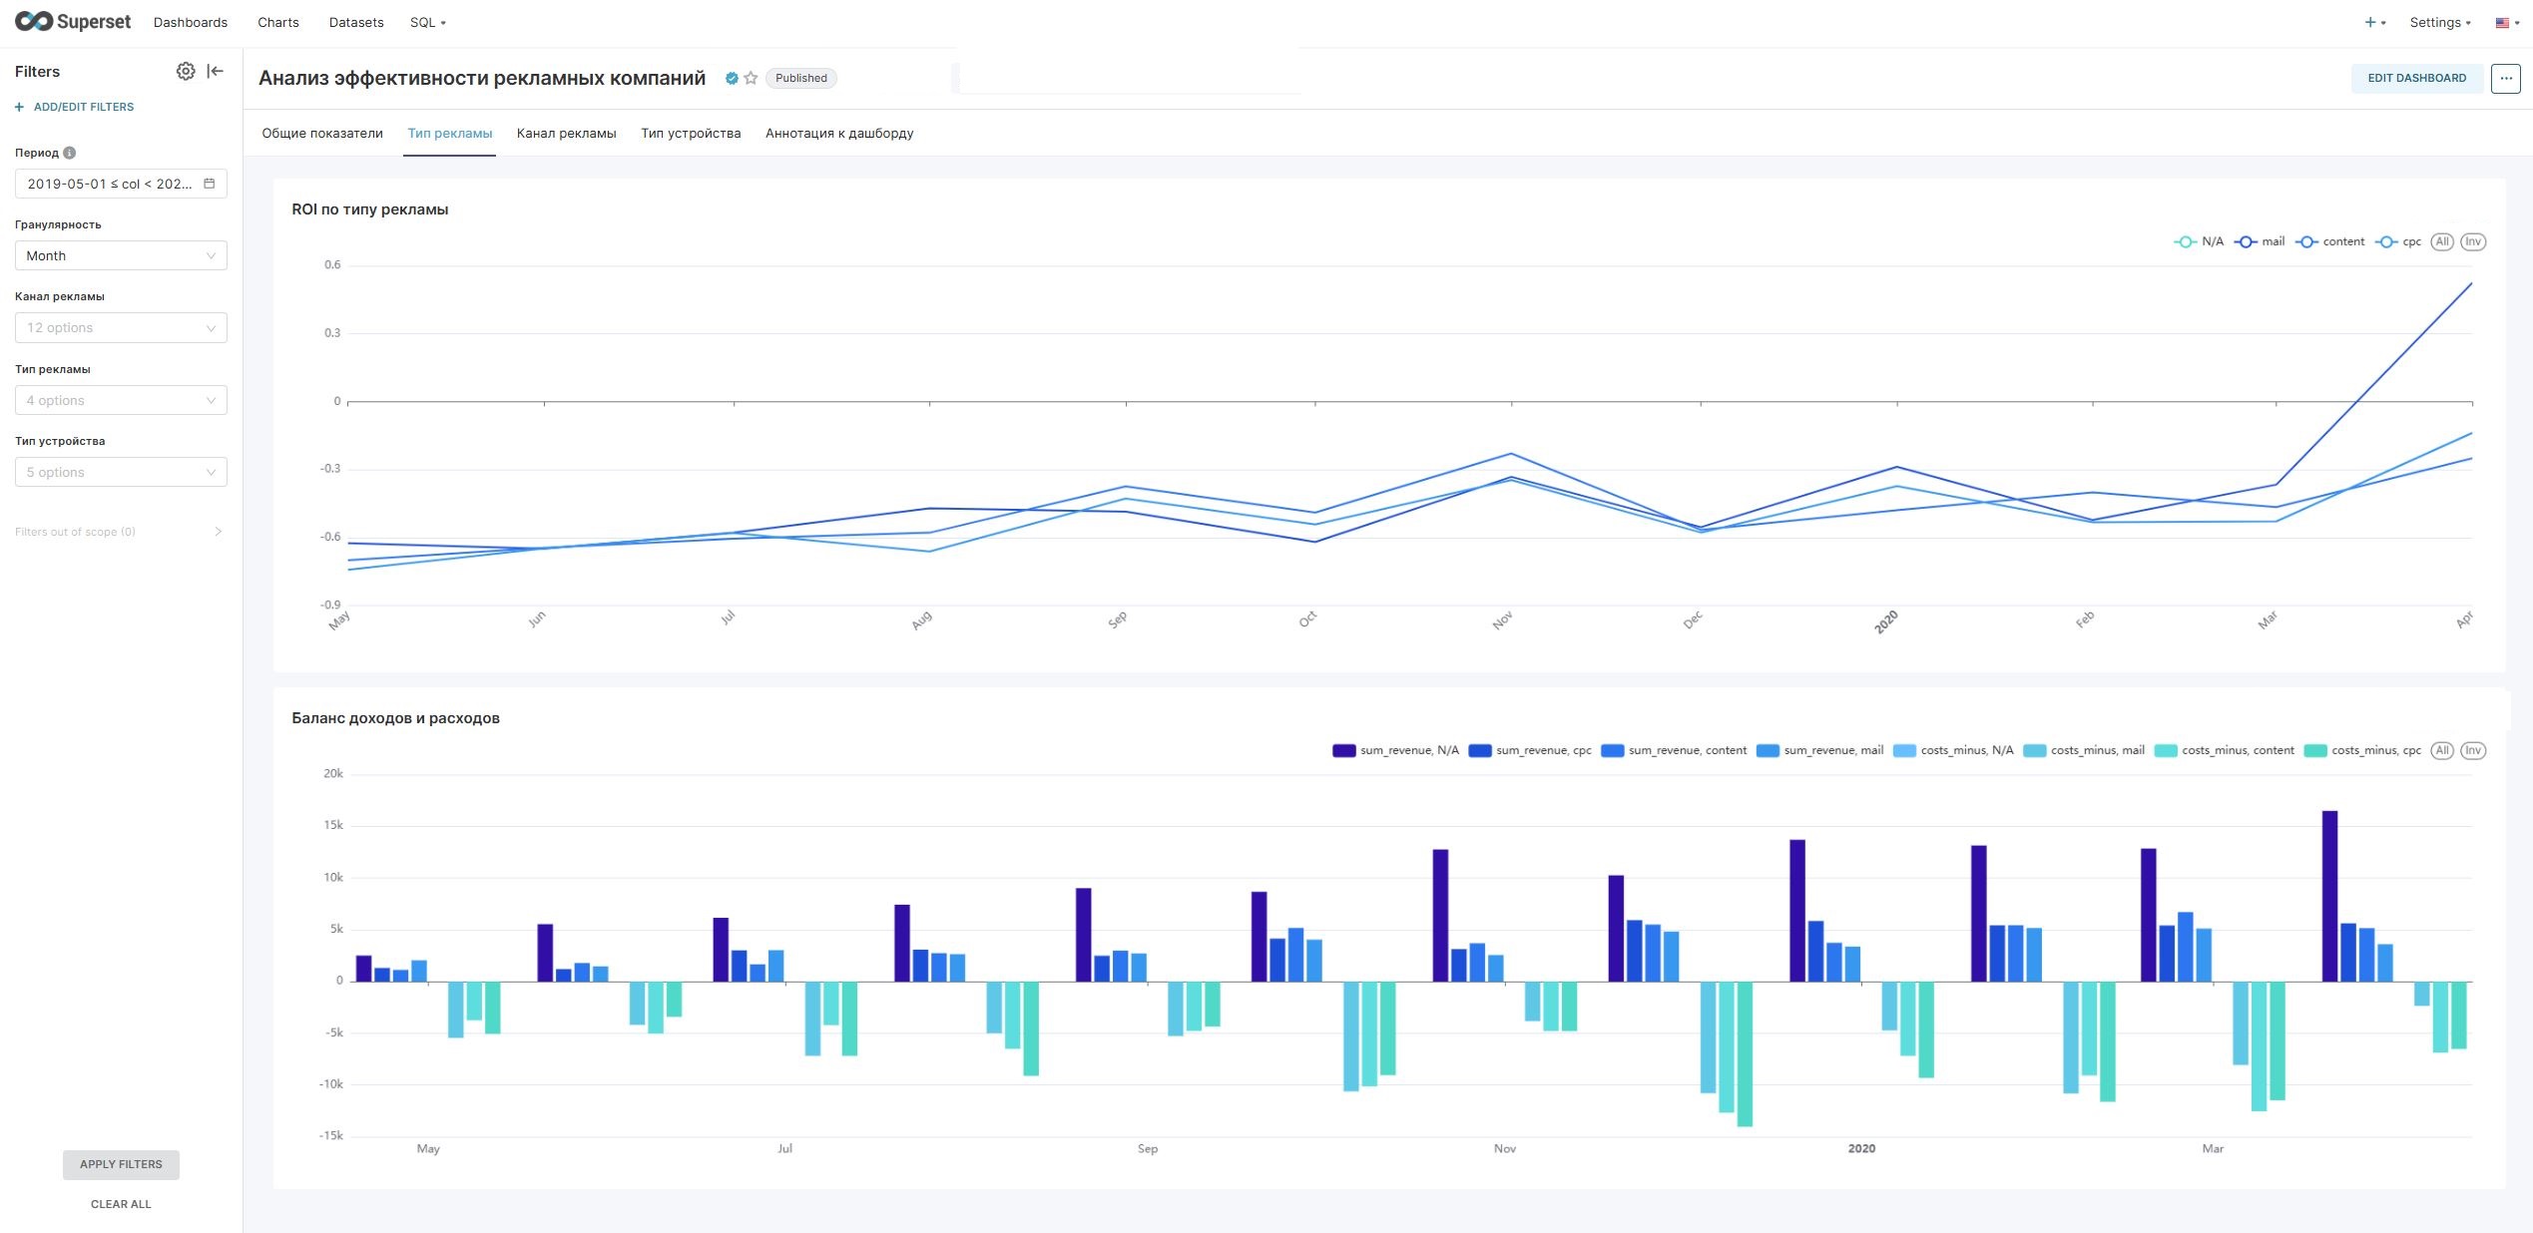Click the Период info tooltip icon

(70, 153)
